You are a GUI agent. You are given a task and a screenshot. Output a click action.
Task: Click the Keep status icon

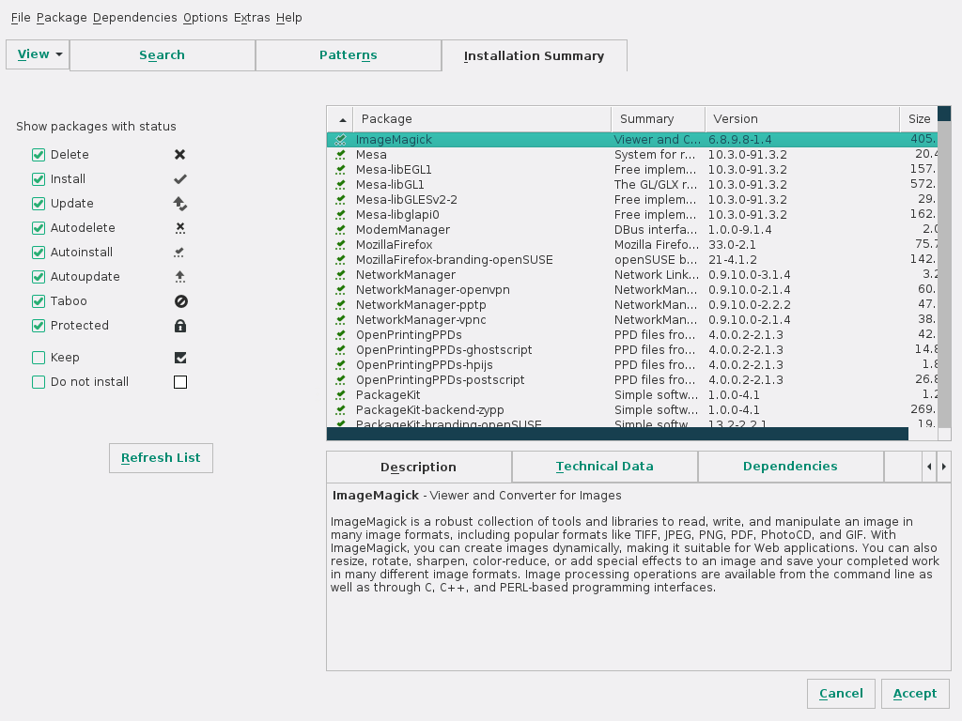coord(180,358)
